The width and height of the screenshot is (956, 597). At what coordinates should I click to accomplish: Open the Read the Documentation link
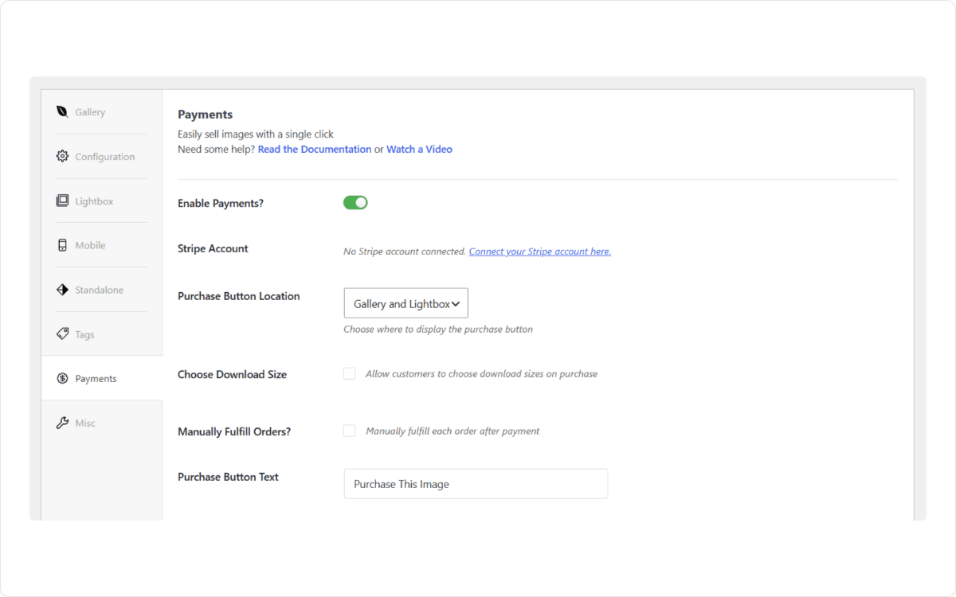click(x=315, y=149)
